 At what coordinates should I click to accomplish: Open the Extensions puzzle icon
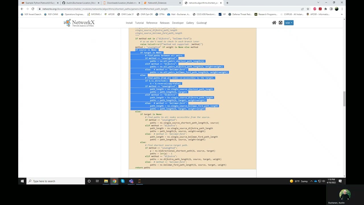[326, 9]
